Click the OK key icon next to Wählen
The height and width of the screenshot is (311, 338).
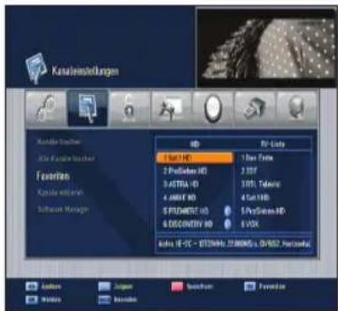coord(31,299)
